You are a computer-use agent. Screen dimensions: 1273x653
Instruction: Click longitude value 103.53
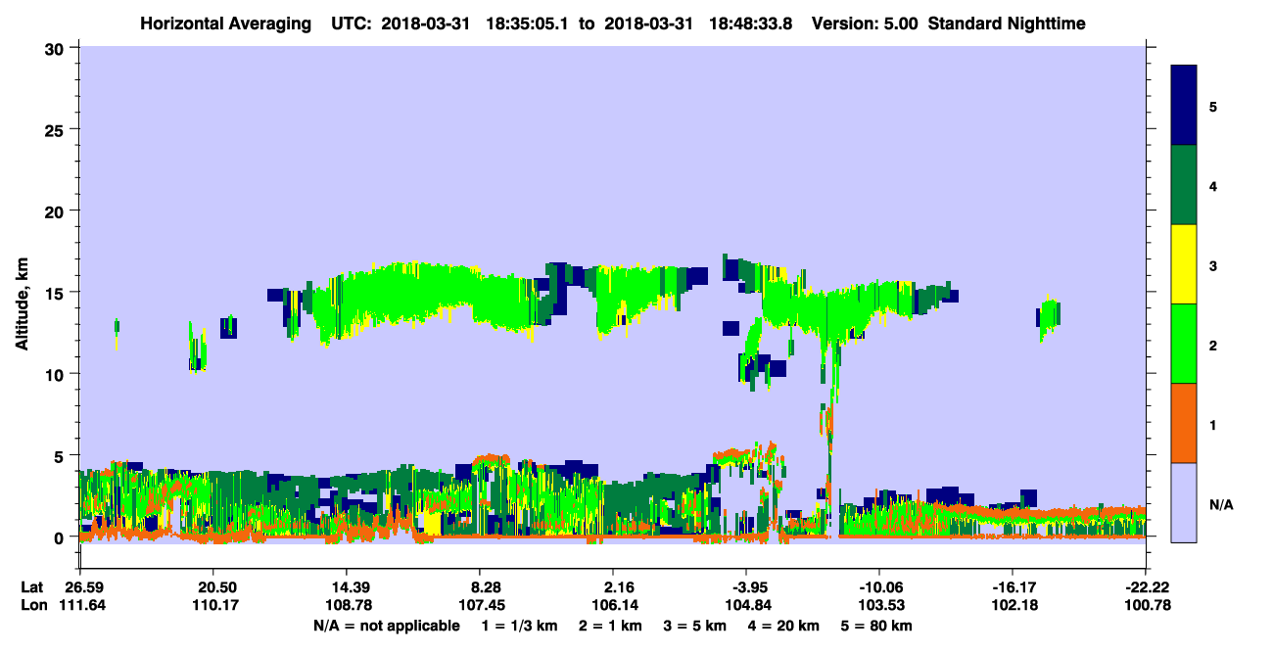[x=879, y=605]
